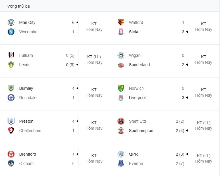Viewport: 220px width, 176px height.
Task: Open the Sunderland team name link
Action: 139,65
